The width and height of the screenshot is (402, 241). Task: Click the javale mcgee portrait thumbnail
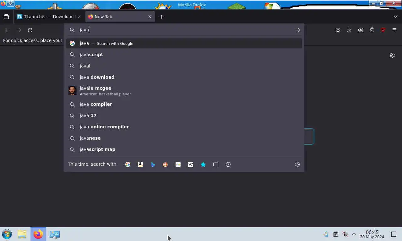(x=72, y=91)
